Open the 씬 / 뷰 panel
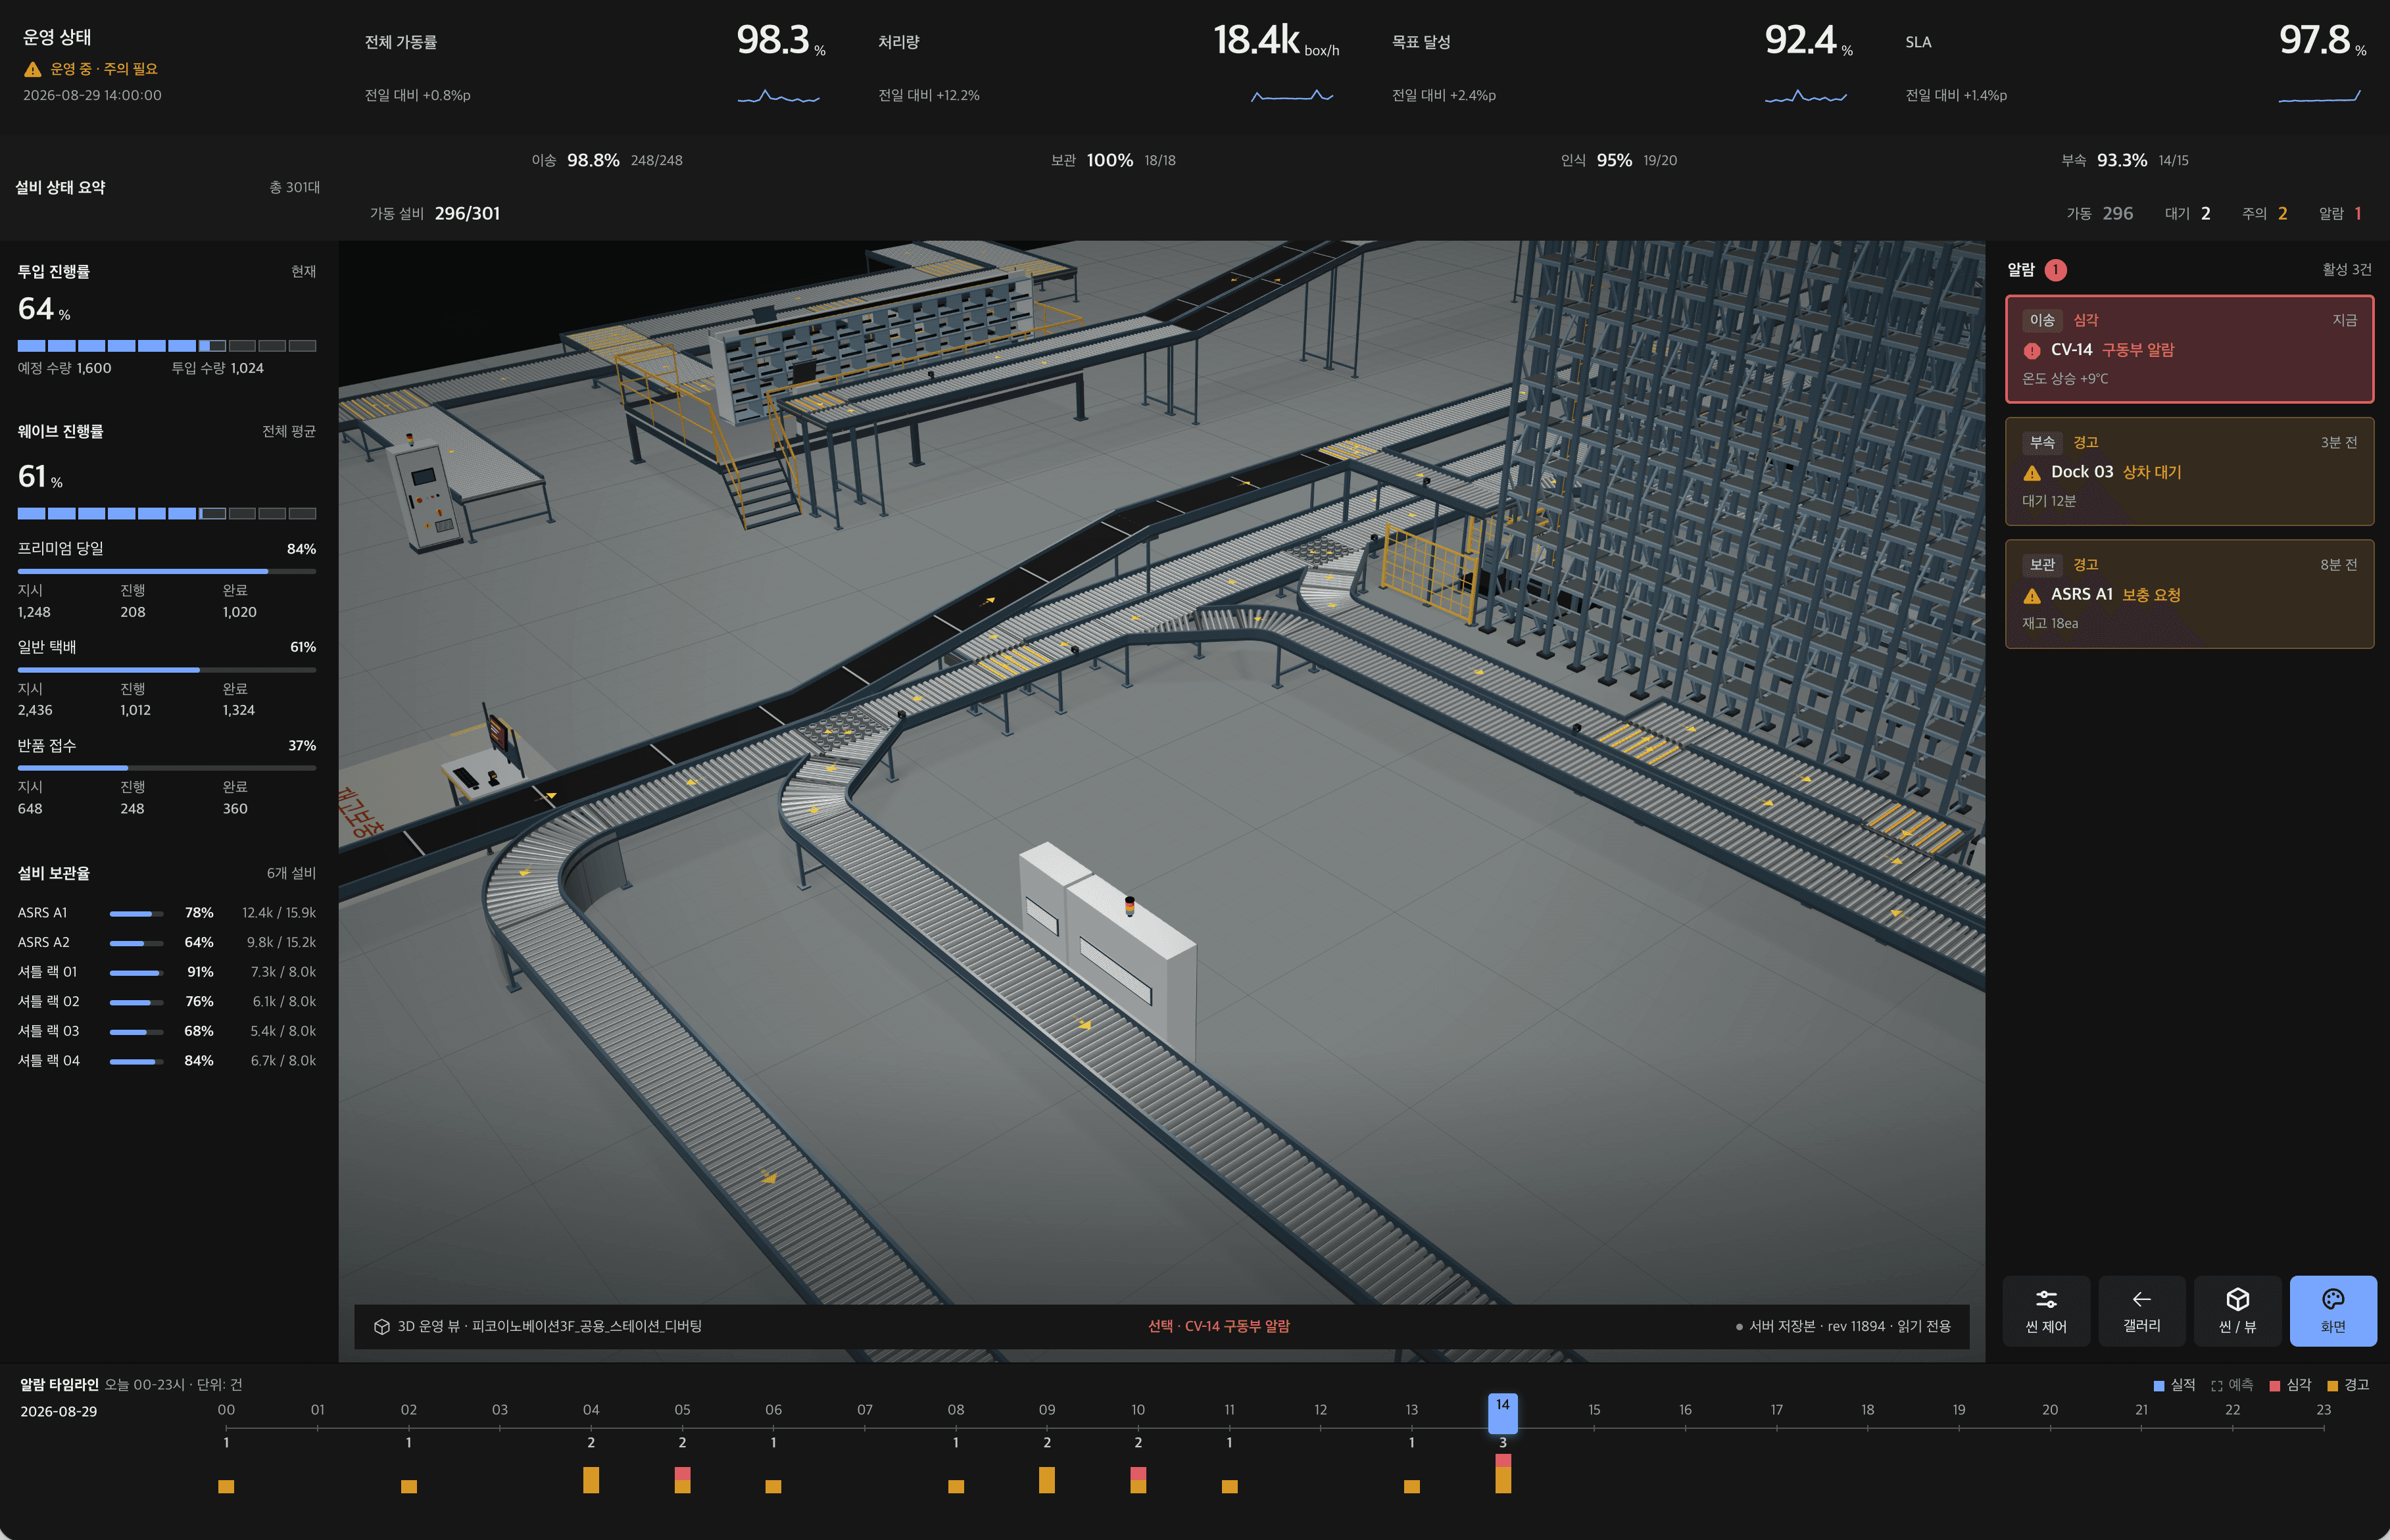 [2237, 1311]
